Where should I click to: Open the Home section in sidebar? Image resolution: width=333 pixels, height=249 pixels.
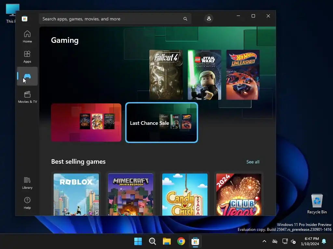27,37
